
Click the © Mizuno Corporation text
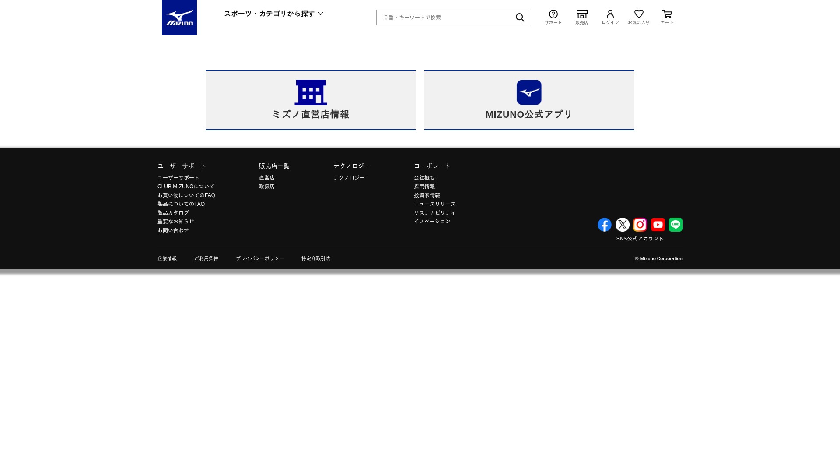[x=659, y=259]
